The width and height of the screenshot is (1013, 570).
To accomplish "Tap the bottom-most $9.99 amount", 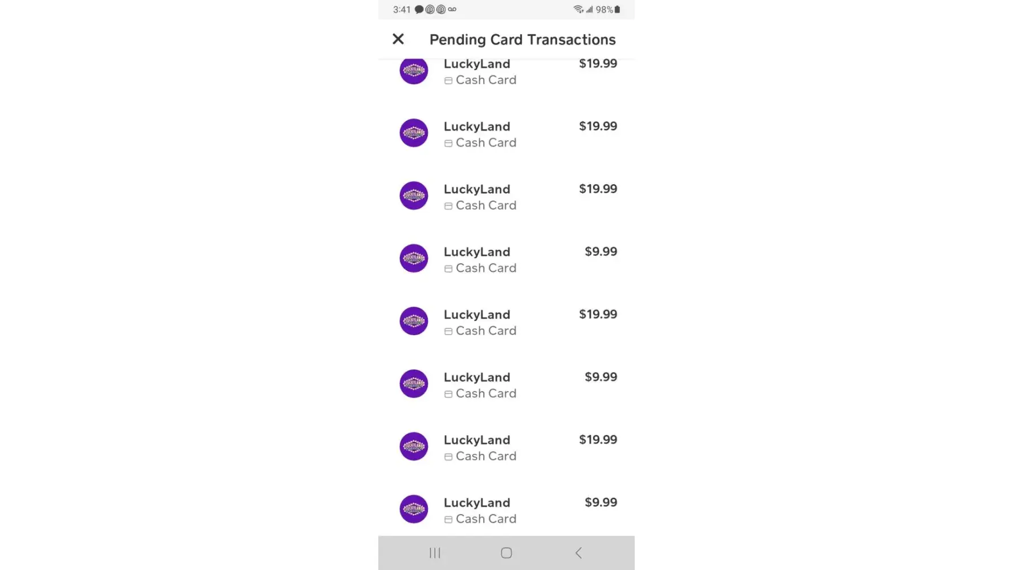I will coord(601,502).
